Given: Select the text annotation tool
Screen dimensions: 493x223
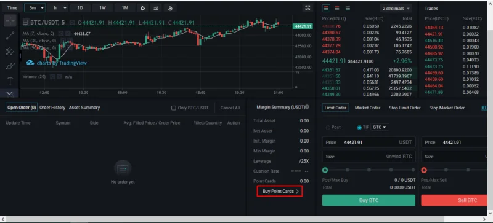Looking at the screenshot, I should pyautogui.click(x=10, y=81).
